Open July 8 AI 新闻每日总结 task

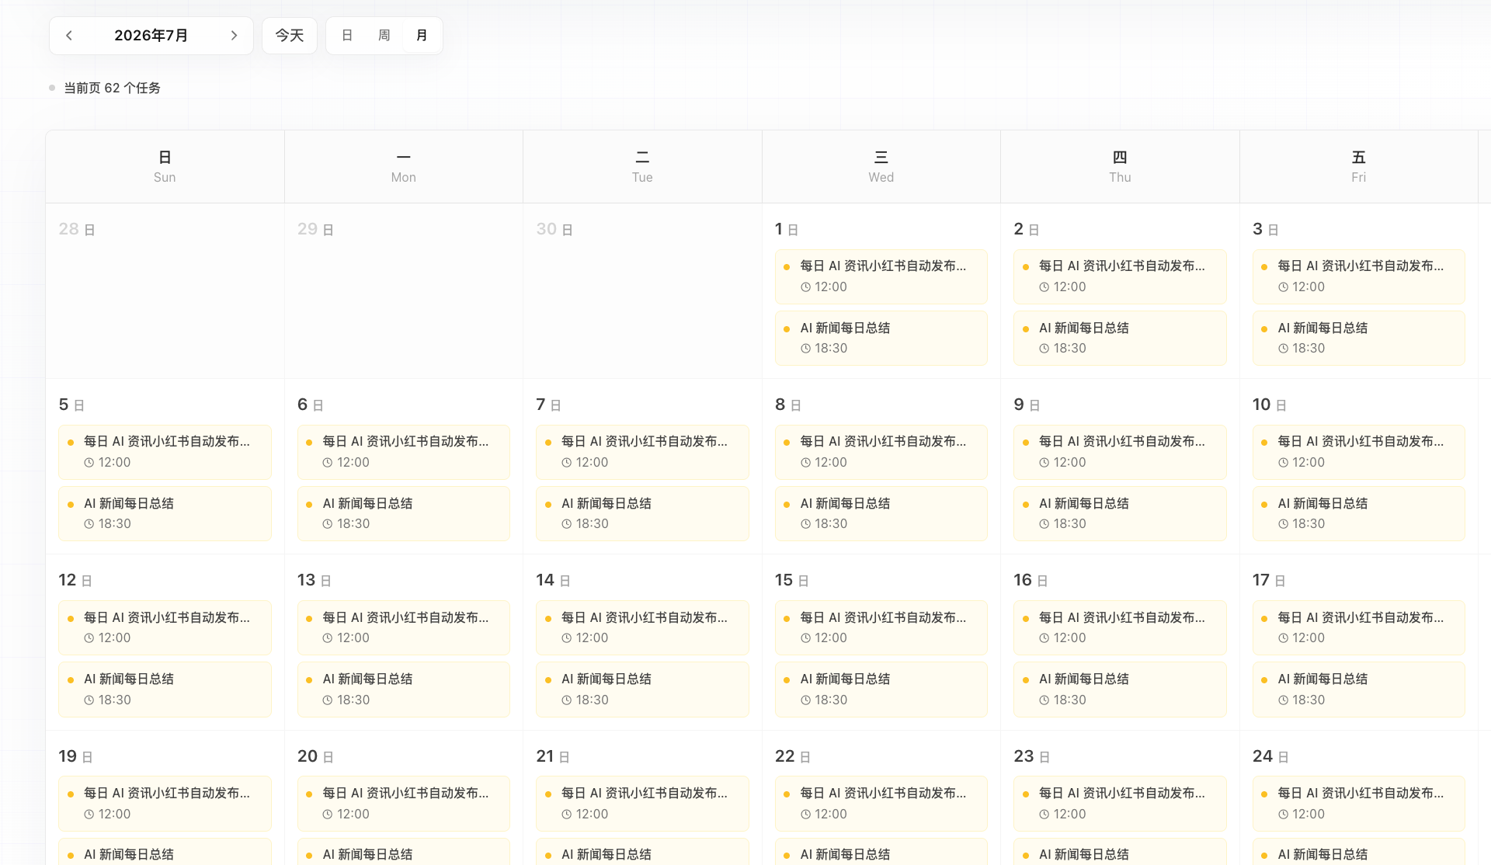click(x=881, y=513)
